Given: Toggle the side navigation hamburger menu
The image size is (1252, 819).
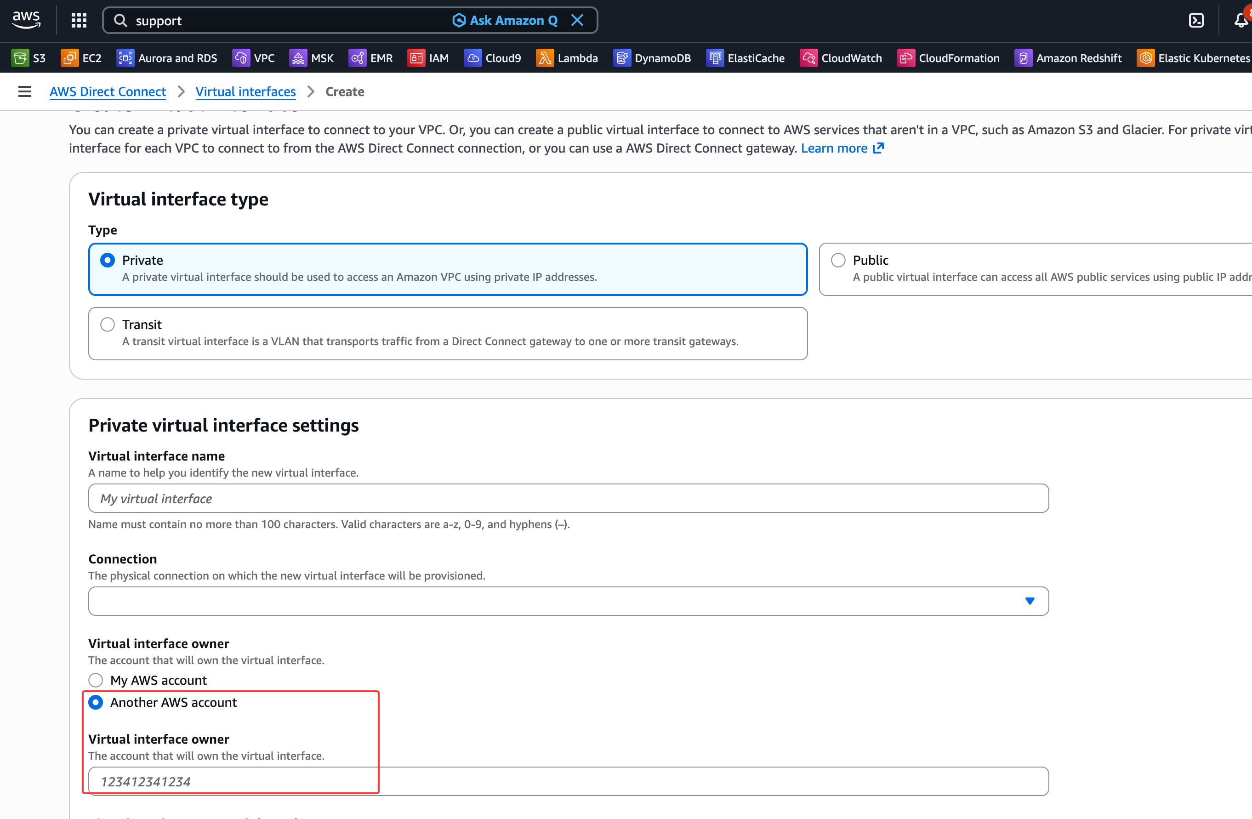Looking at the screenshot, I should point(25,91).
